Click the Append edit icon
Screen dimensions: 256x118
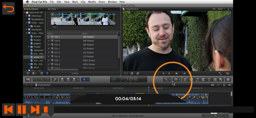(x=74, y=79)
